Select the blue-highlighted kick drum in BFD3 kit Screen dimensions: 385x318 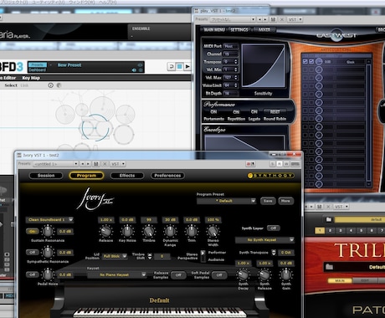95,127
